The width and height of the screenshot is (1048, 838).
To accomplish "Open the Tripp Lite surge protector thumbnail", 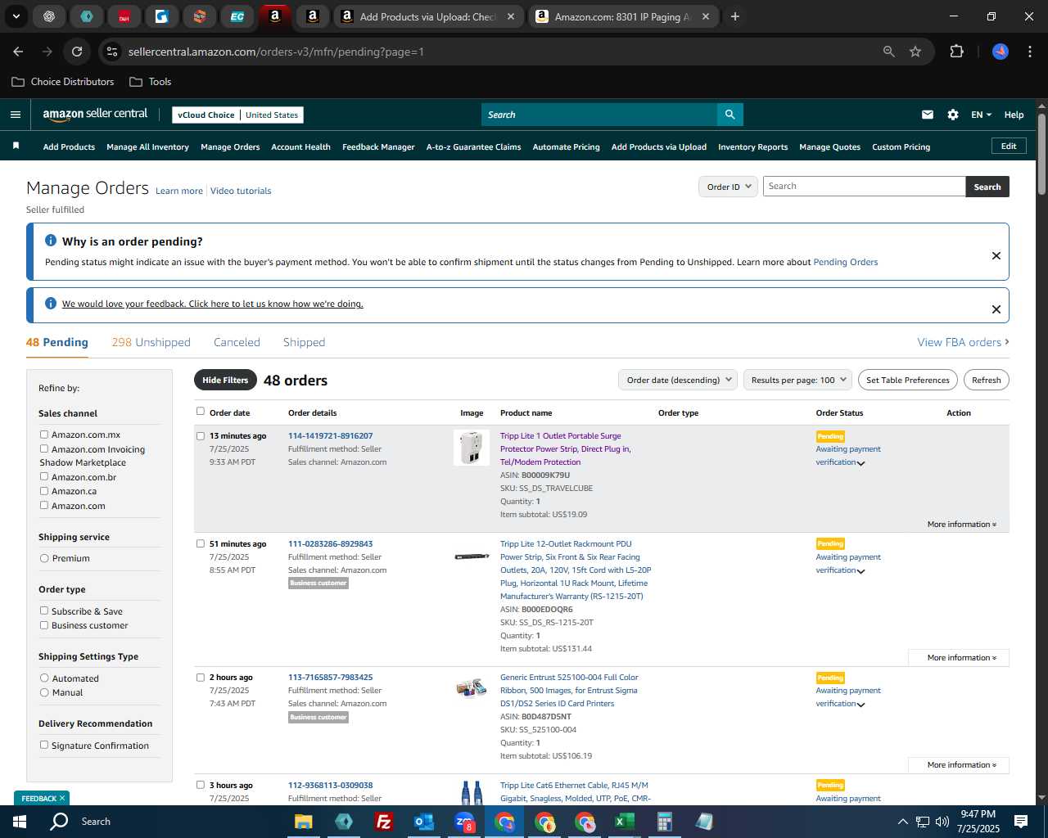I will pos(472,448).
